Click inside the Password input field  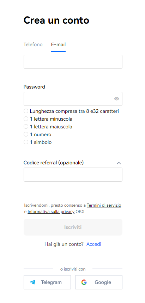point(73,99)
